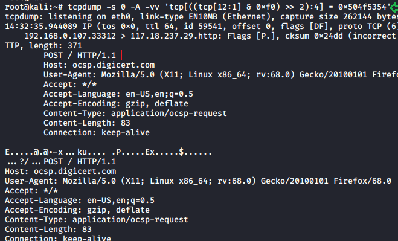
Task: Select destination 117.18.237.29.http
Action: pyautogui.click(x=174, y=36)
